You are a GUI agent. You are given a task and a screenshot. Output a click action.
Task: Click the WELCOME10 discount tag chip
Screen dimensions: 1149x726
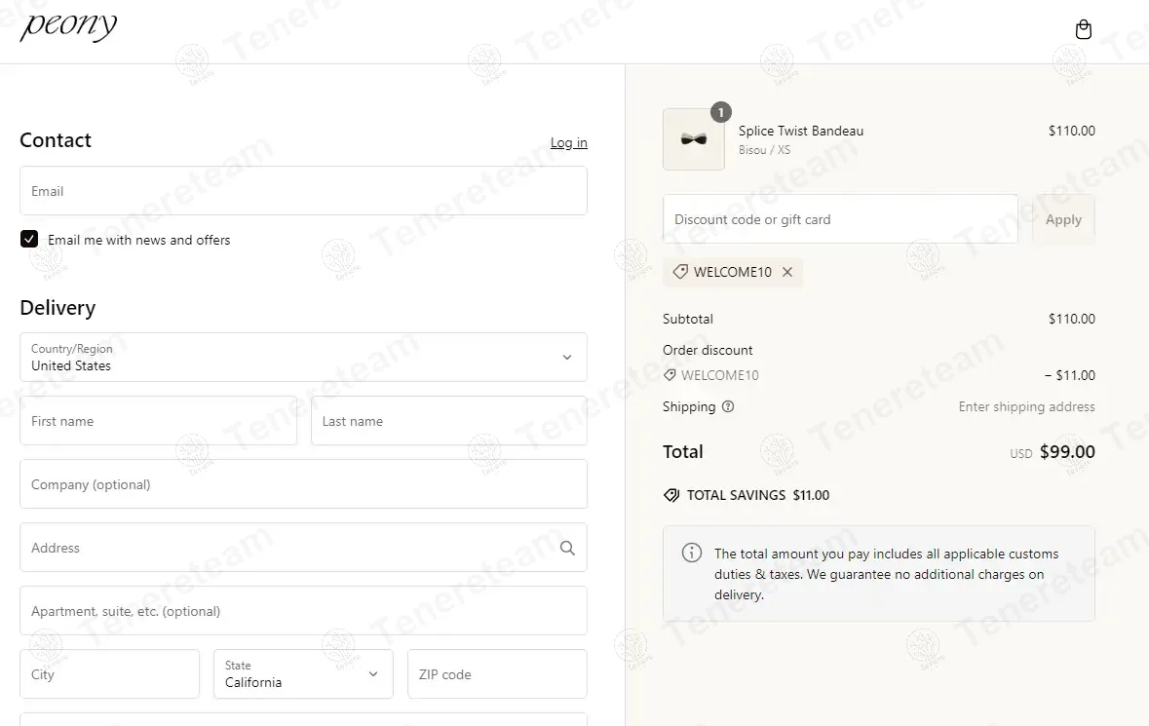click(733, 272)
